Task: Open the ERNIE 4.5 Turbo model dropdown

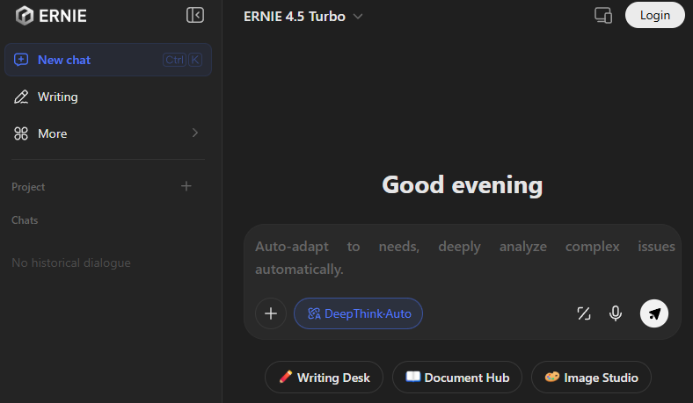Action: click(303, 16)
